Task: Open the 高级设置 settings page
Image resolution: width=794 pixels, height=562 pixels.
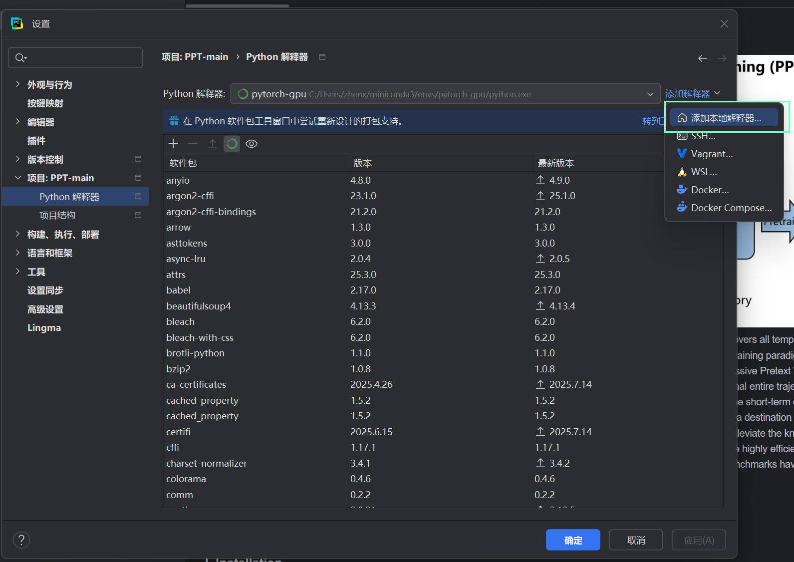Action: [45, 309]
